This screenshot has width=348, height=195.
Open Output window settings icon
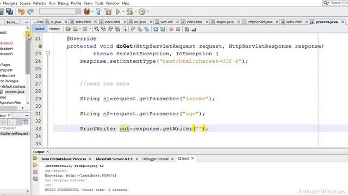(35, 179)
